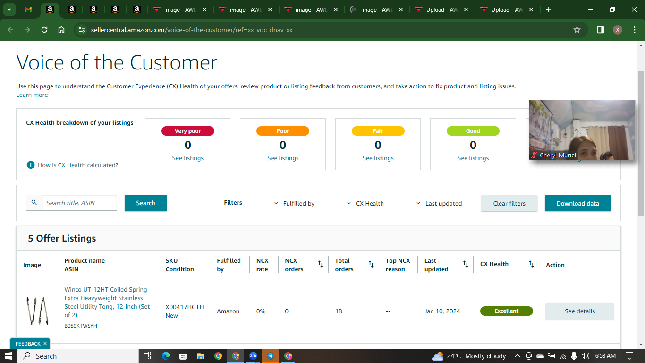Open the Chrome profile avatar
The image size is (645, 363).
[x=618, y=30]
